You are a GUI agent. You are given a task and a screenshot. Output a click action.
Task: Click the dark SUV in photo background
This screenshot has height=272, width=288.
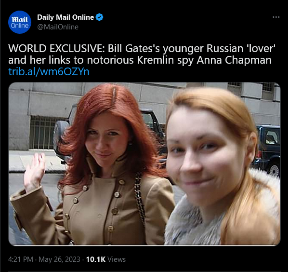pyautogui.click(x=268, y=150)
